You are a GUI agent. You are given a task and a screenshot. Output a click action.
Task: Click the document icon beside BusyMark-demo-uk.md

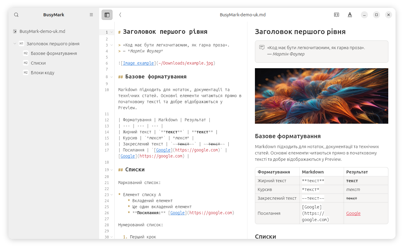(x=15, y=31)
